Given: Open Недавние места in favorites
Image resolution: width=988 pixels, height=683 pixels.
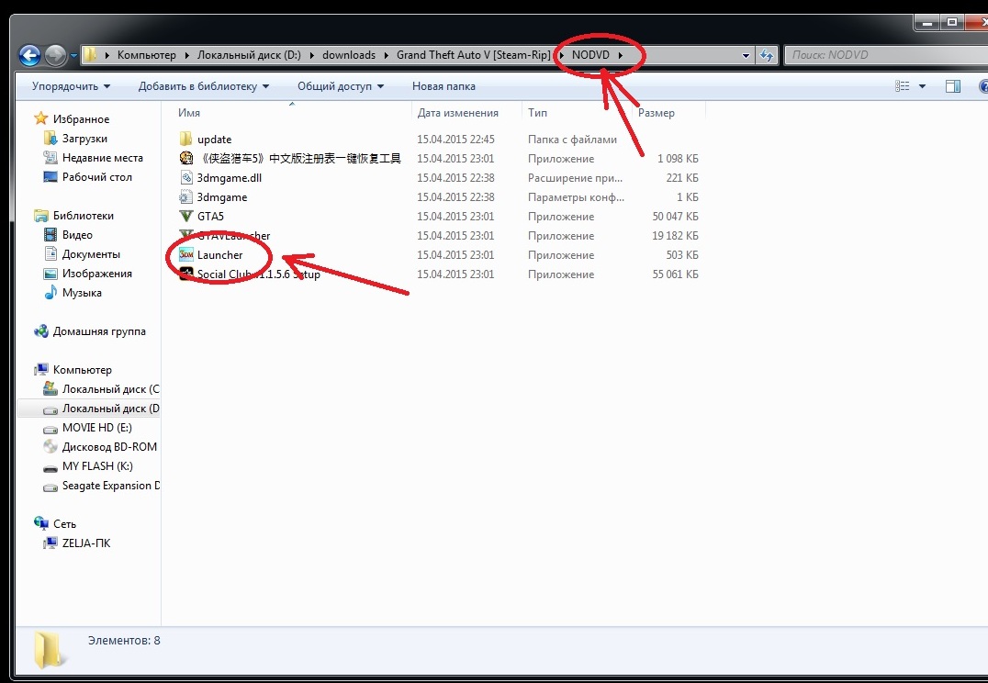Looking at the screenshot, I should [x=102, y=158].
